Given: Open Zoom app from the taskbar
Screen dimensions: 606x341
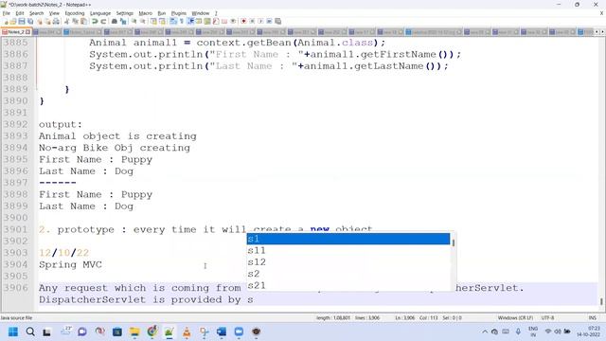Looking at the screenshot, I should [239, 332].
